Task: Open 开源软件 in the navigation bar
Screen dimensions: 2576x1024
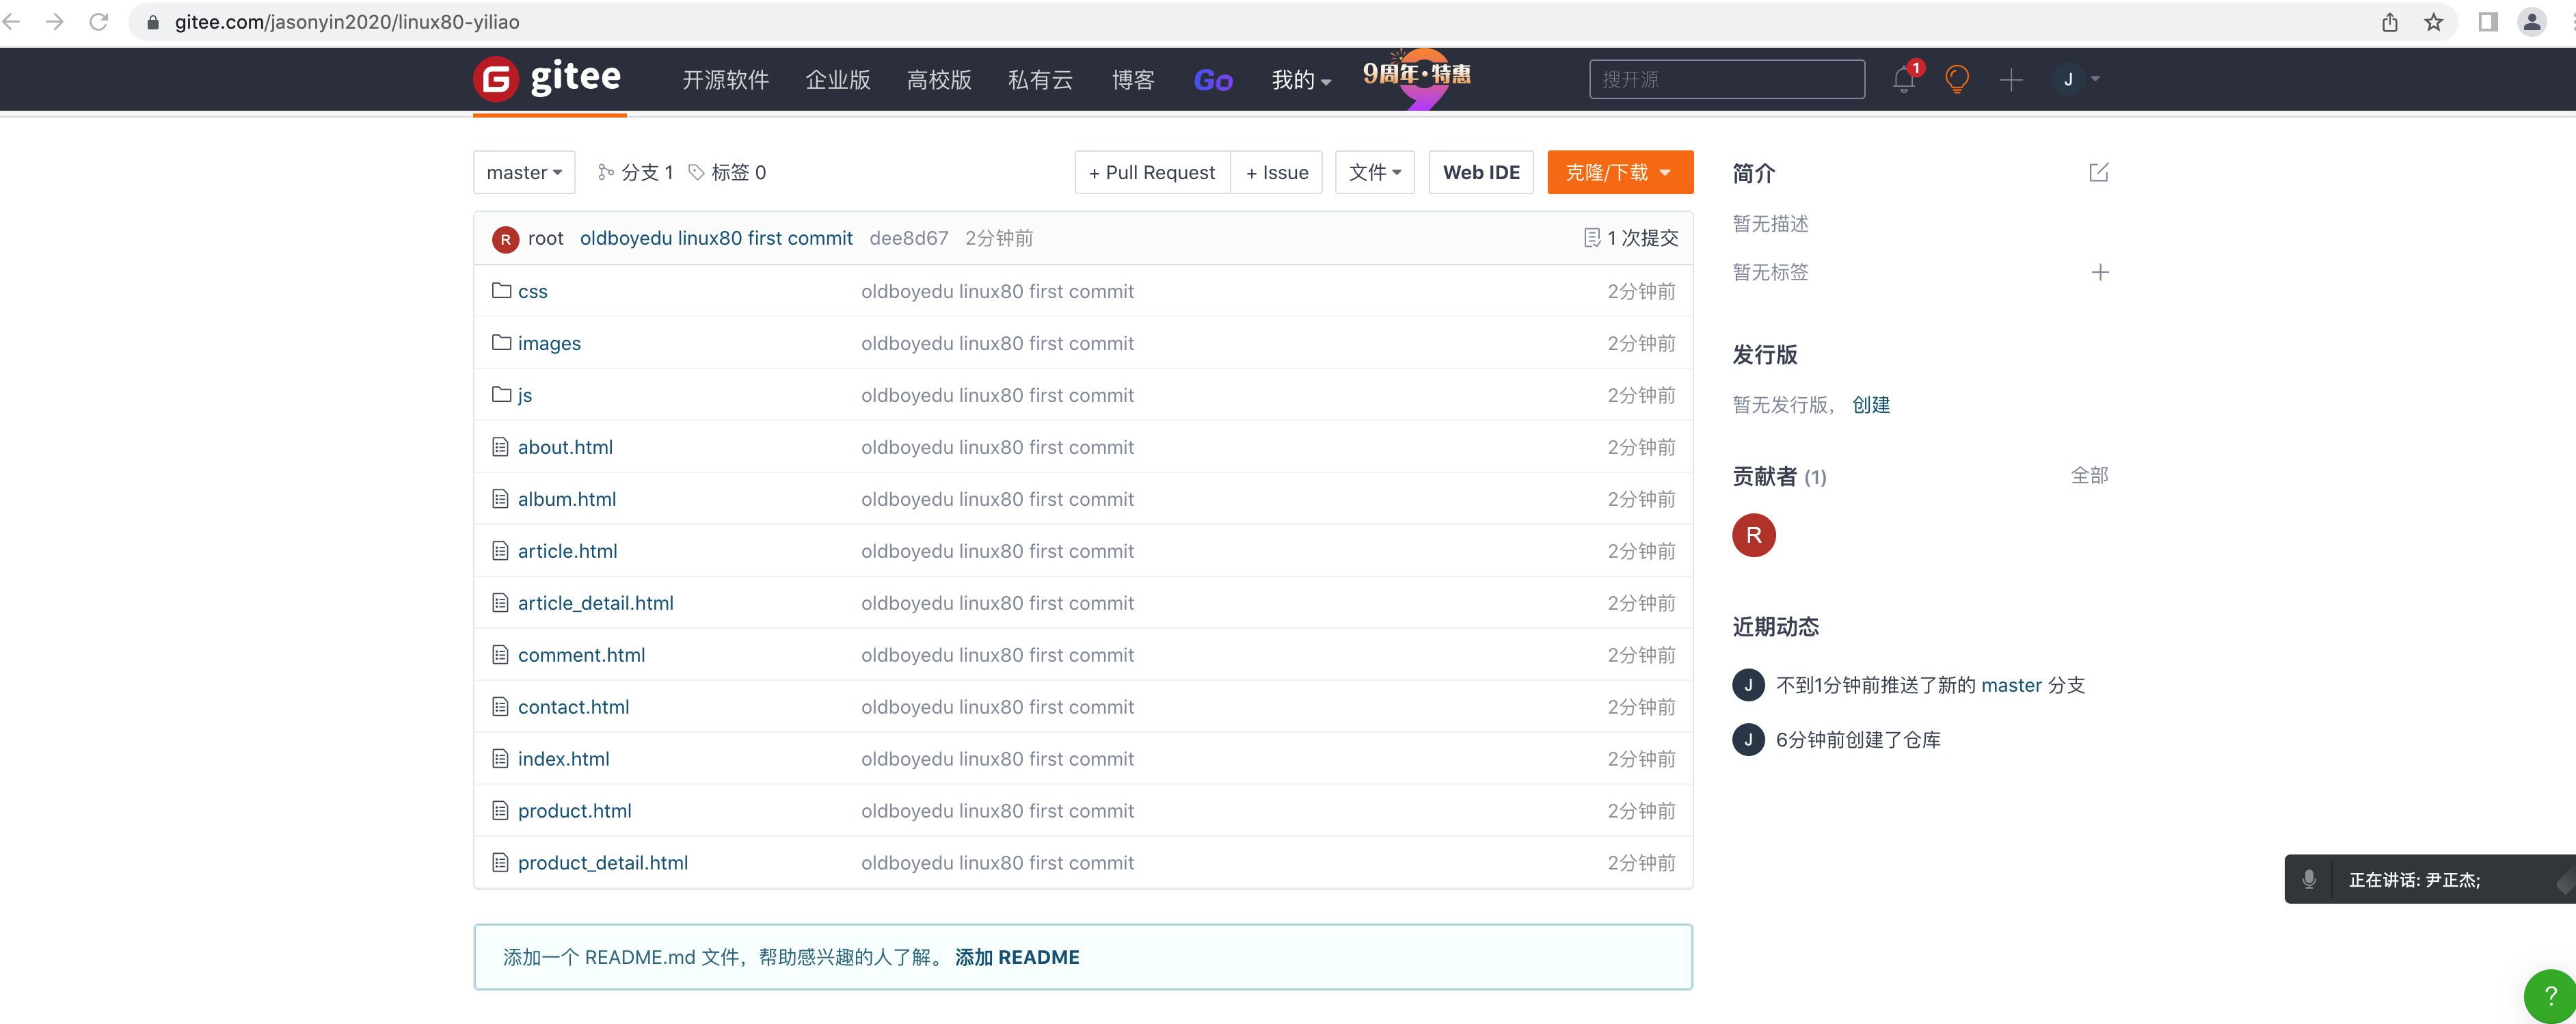Action: tap(725, 79)
